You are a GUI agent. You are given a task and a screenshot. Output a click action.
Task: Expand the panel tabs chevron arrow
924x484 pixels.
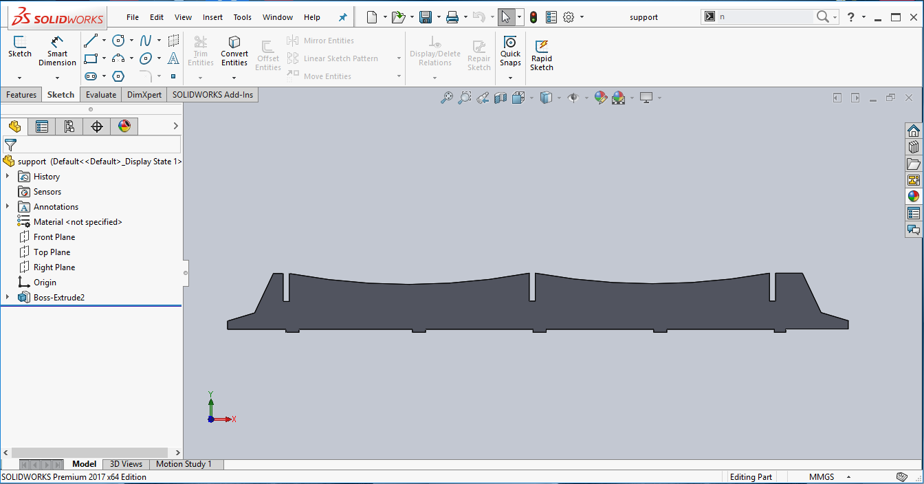(x=175, y=126)
